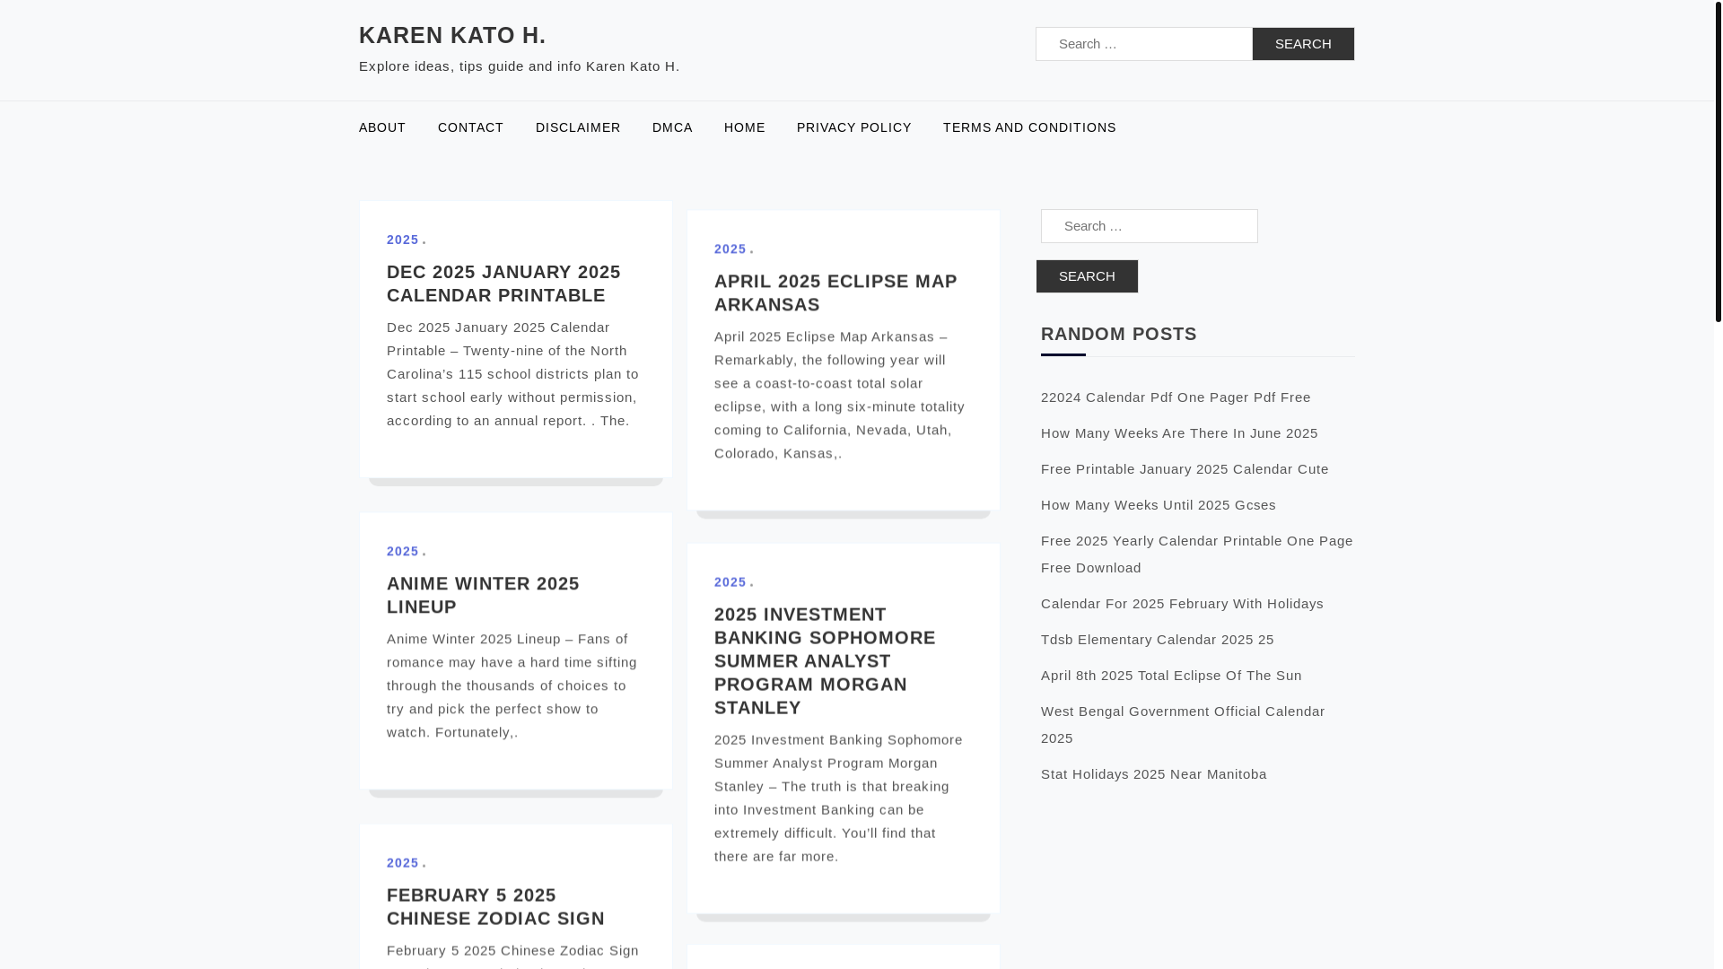Click the page vertical scrollbar thumb
This screenshot has height=969, width=1723.
[x=1718, y=161]
